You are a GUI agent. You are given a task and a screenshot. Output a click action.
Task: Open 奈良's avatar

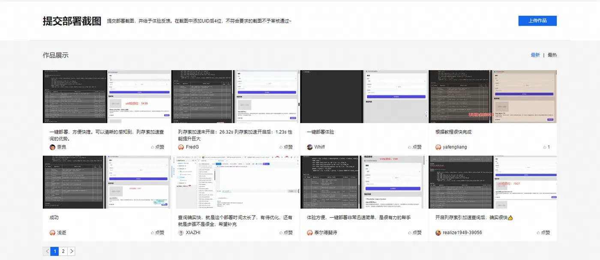52,147
